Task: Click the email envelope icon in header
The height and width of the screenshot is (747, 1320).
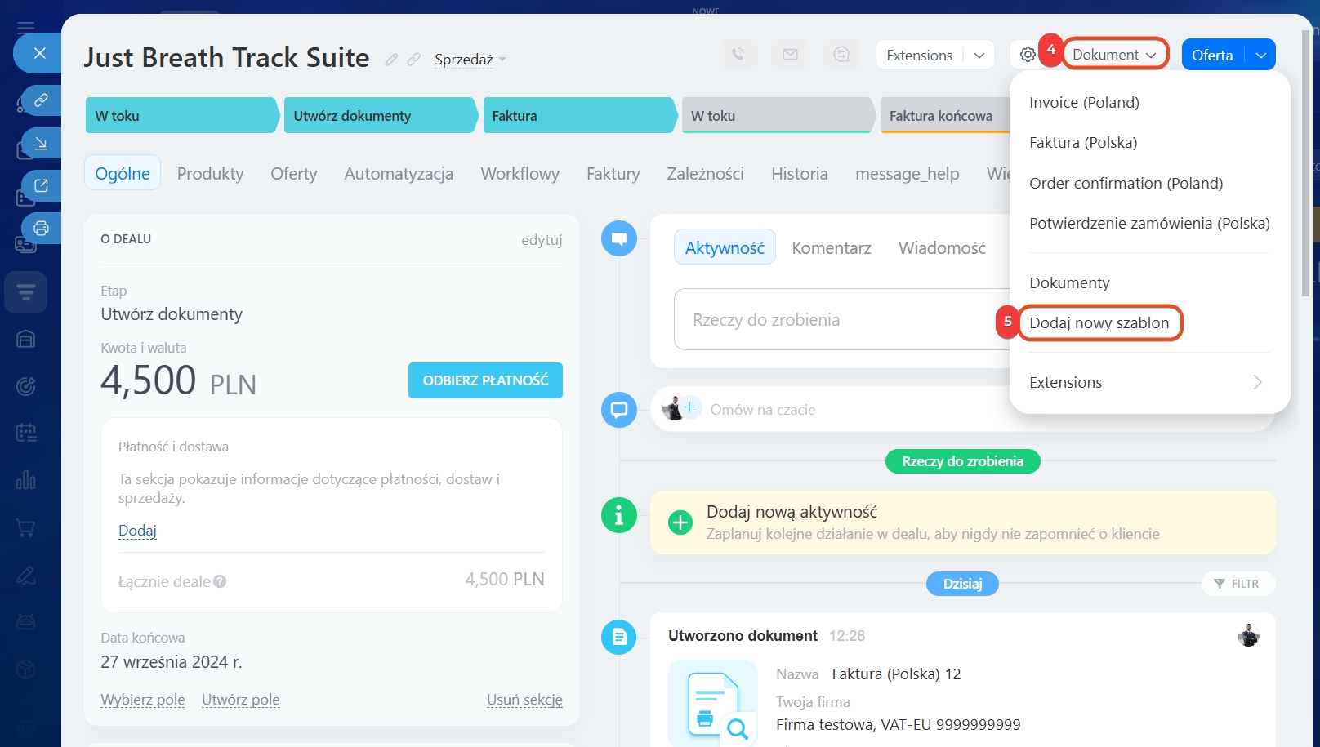Action: point(790,55)
